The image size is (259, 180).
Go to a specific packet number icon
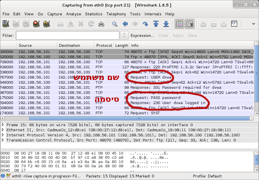click(146, 24)
